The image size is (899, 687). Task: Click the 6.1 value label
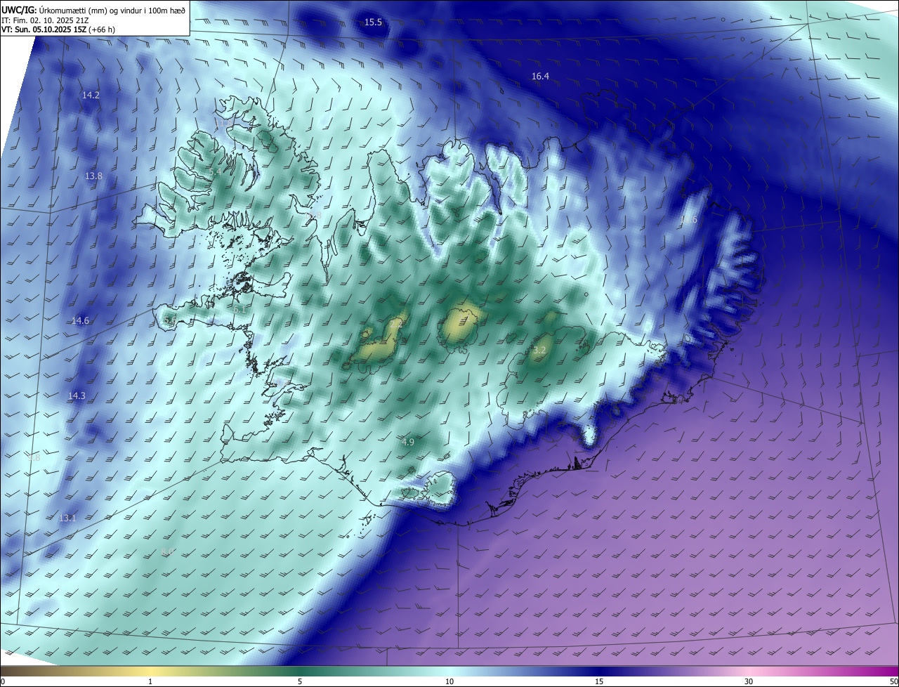[239, 309]
